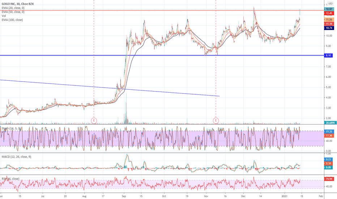Select the EMA (50, close, 0) indicator label
Viewport: 337px width, 199px height.
point(13,12)
